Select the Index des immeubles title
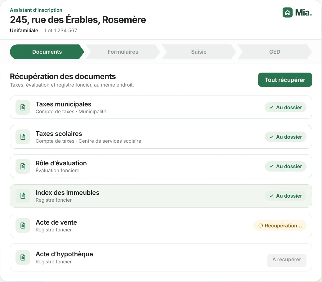Viewport: 322px width, 282px height. 67,193
